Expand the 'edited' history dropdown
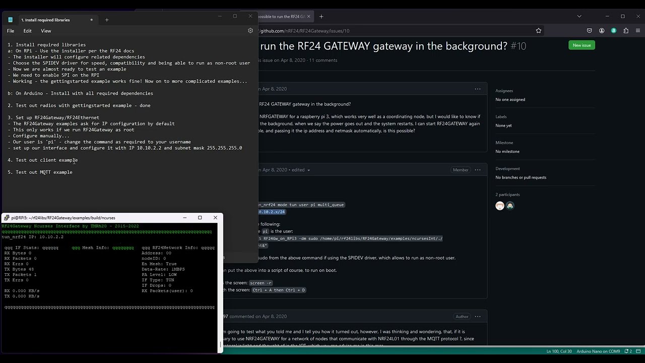The width and height of the screenshot is (645, 363). click(300, 170)
